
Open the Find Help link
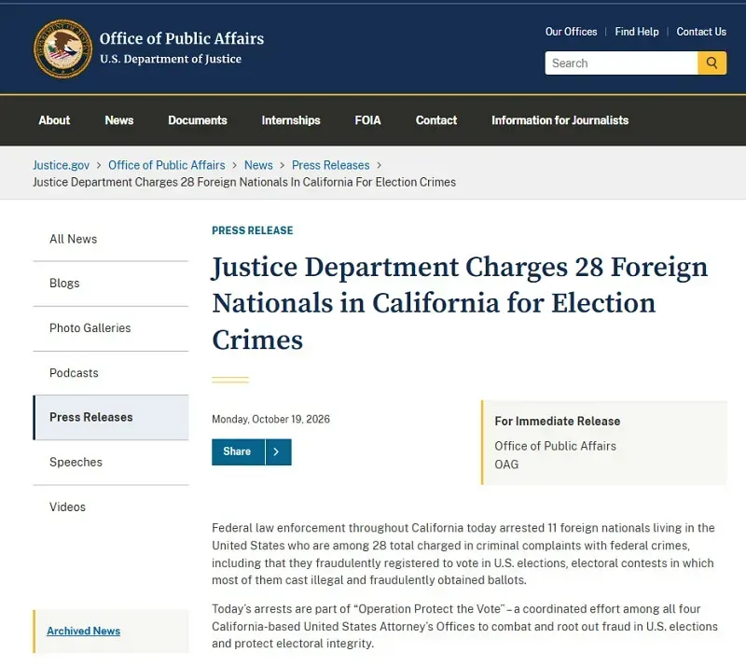pos(637,32)
